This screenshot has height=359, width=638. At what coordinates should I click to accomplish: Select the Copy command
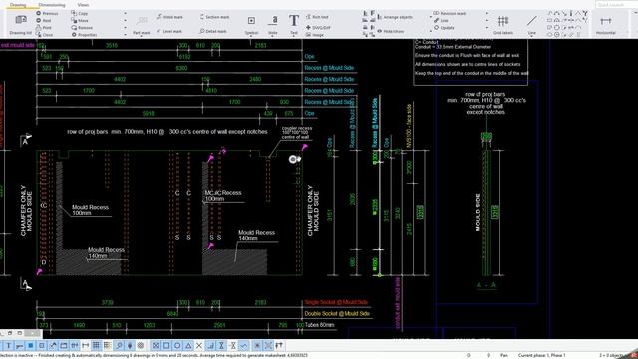pos(80,13)
